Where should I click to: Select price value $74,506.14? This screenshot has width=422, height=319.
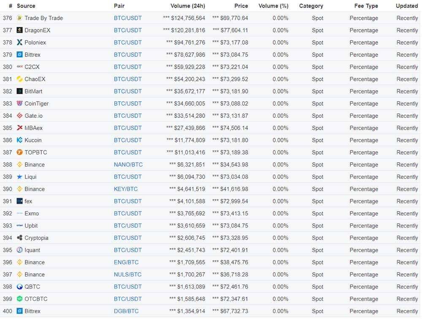[234, 128]
